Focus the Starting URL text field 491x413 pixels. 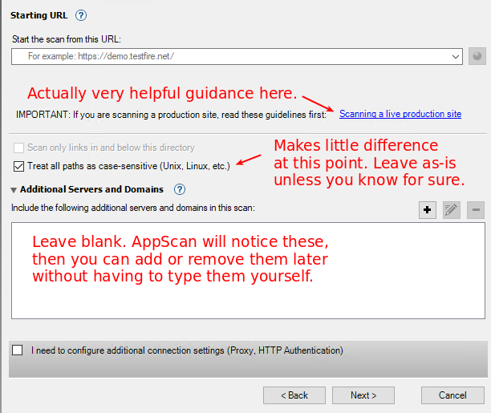coord(233,56)
